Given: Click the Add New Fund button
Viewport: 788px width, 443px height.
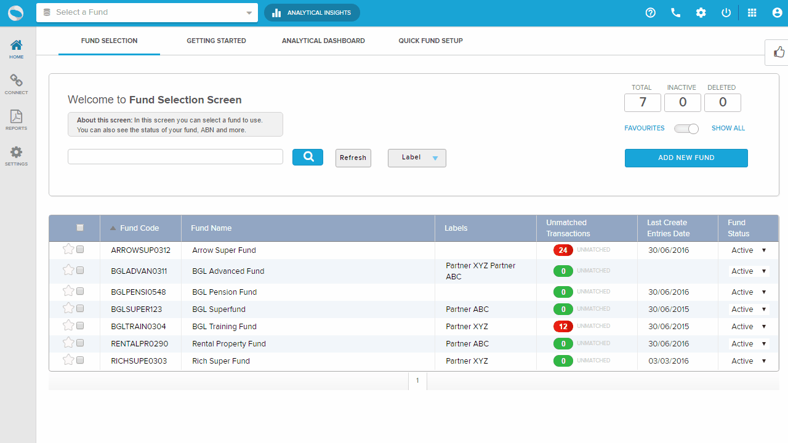Looking at the screenshot, I should click(x=686, y=158).
